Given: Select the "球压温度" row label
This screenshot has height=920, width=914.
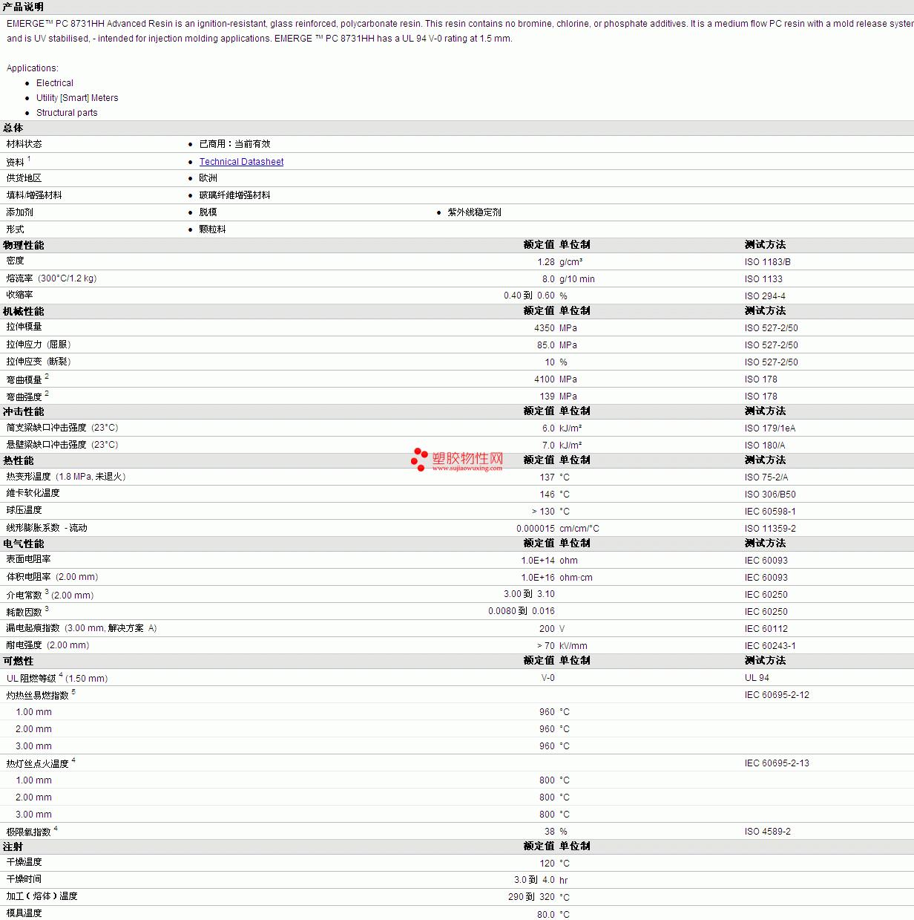Looking at the screenshot, I should [24, 510].
